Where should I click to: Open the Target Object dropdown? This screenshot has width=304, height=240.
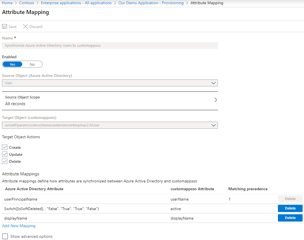(x=110, y=125)
